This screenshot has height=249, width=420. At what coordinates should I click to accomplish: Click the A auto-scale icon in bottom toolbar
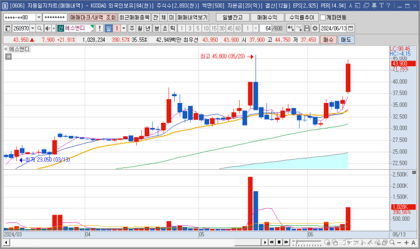tap(413, 243)
